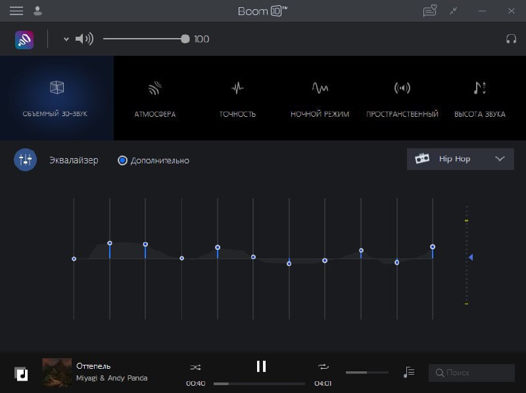Click the Поиск search field
The height and width of the screenshot is (393, 526).
471,373
